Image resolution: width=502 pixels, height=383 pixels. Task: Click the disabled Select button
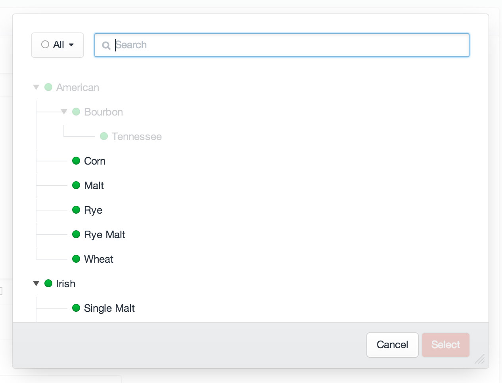click(x=445, y=345)
